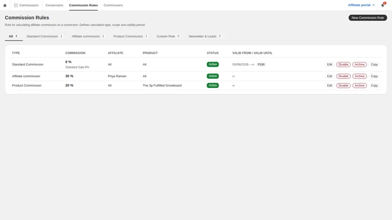Click the Active status of the Priya Raman row
This screenshot has height=220, width=392.
pos(213,76)
